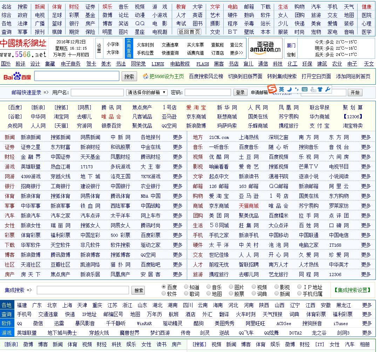380x352 pixels.
Task: Open 切换到旧版界面 link
Action: point(245,76)
